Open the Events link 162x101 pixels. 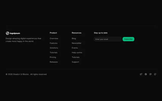[75, 48]
